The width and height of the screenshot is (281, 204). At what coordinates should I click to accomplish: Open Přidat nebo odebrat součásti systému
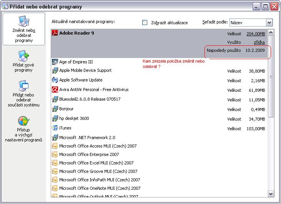point(24,94)
